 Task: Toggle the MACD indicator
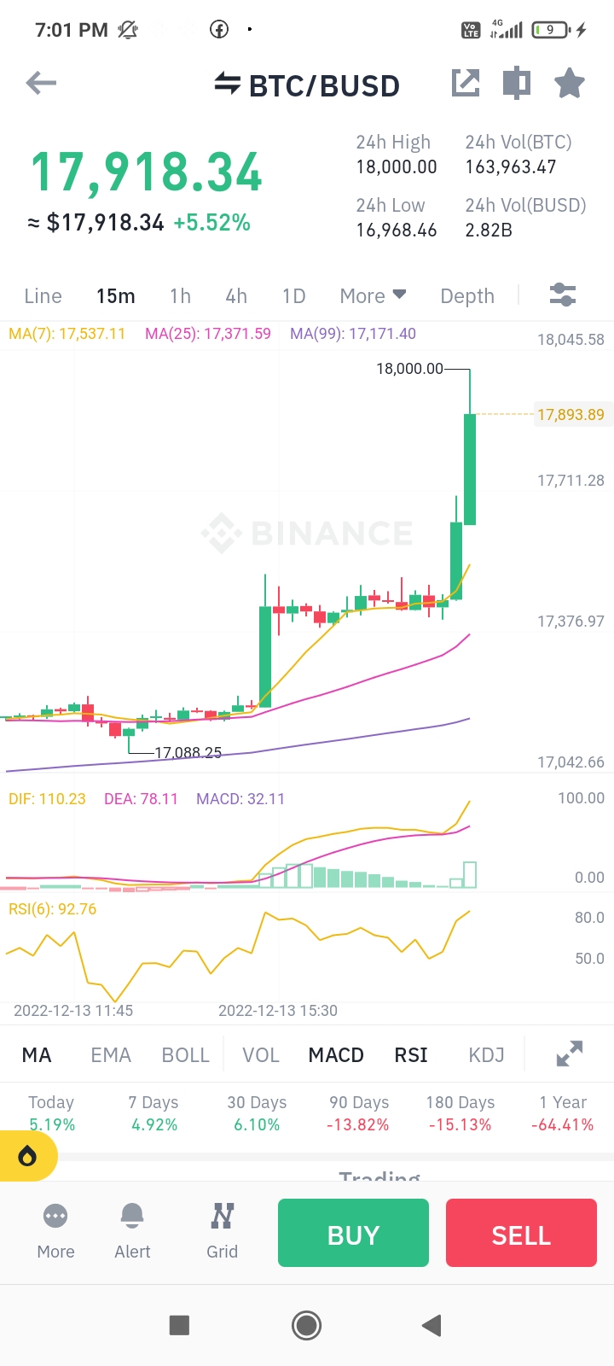tap(336, 1055)
